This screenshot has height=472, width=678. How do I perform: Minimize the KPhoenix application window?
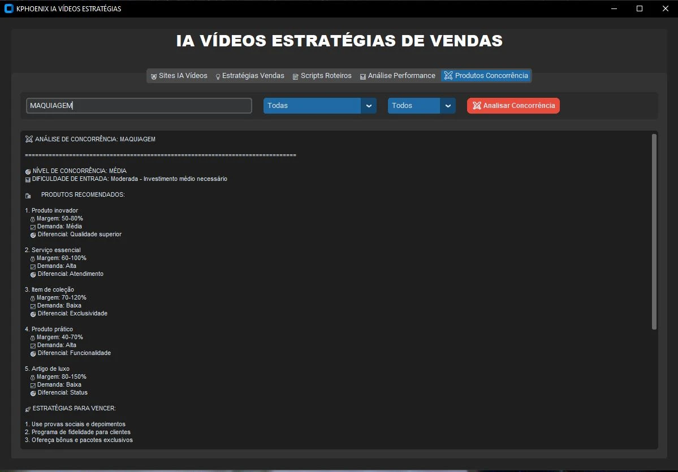614,8
